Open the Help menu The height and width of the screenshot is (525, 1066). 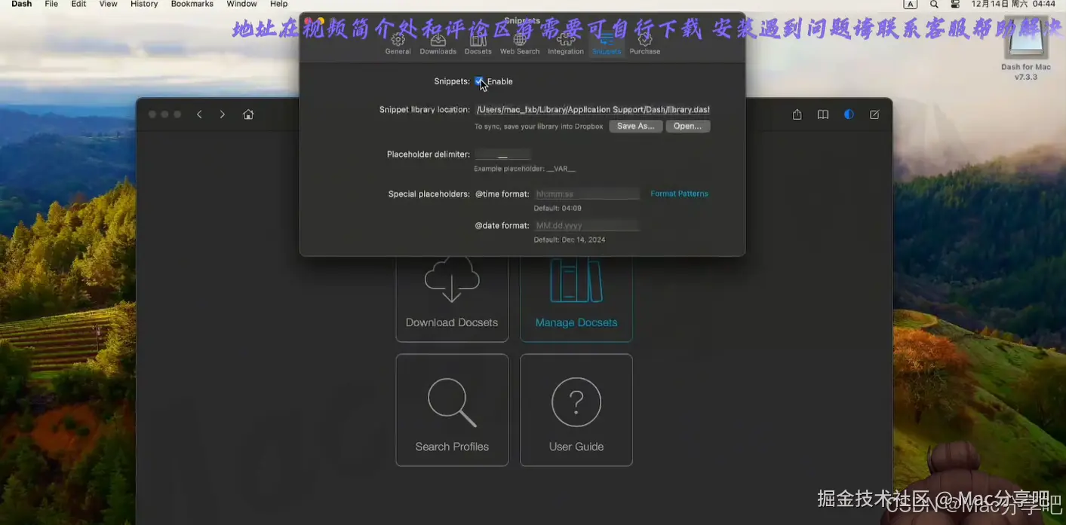click(x=279, y=5)
